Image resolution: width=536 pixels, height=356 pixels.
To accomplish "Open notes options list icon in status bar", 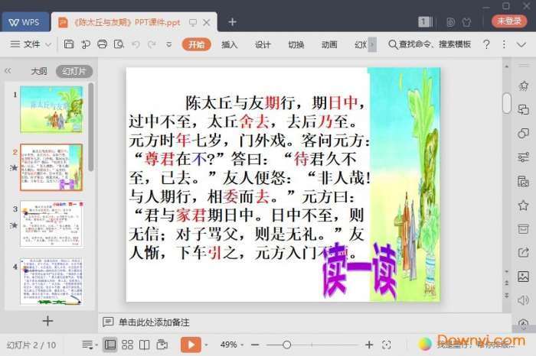I will [90, 345].
